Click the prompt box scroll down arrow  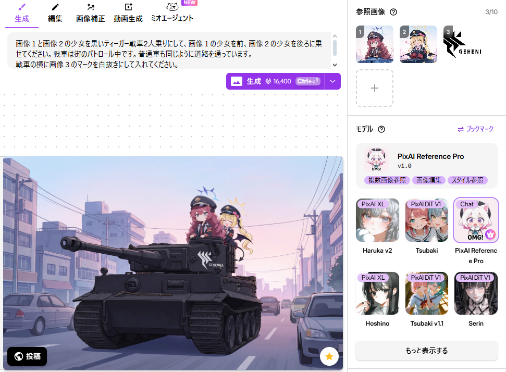coord(335,65)
